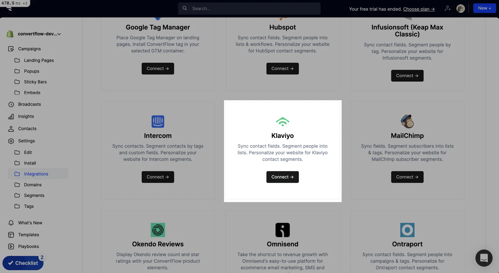Click the Popups folder icon

pos(17,71)
